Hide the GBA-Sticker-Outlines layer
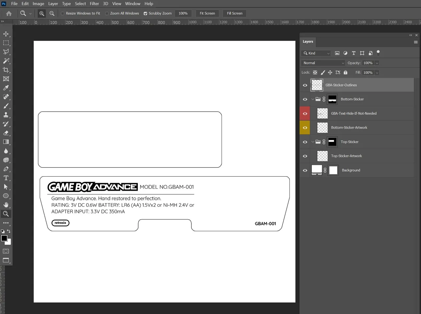The height and width of the screenshot is (314, 421). (x=305, y=85)
